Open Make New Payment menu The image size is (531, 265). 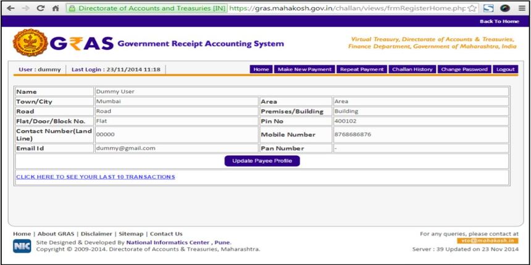coord(304,69)
